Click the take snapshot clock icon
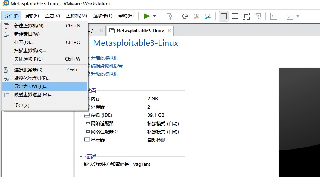The height and width of the screenshot is (177, 320). (185, 16)
